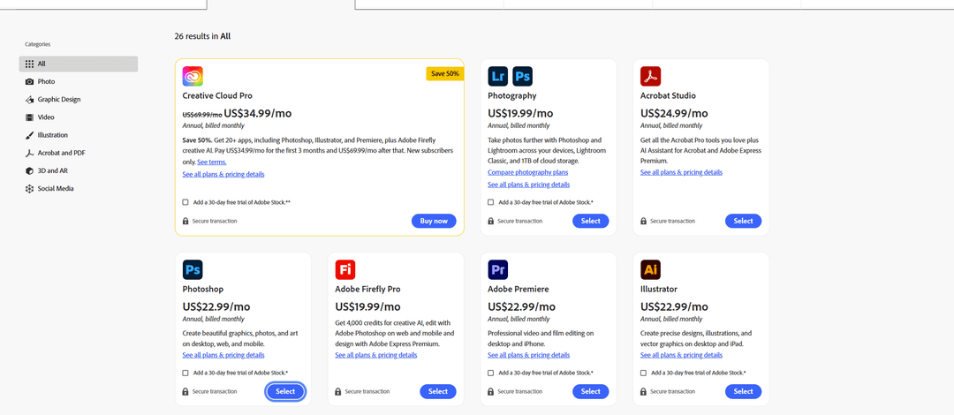Open Creative Cloud Pro plans & pricing details

[223, 174]
